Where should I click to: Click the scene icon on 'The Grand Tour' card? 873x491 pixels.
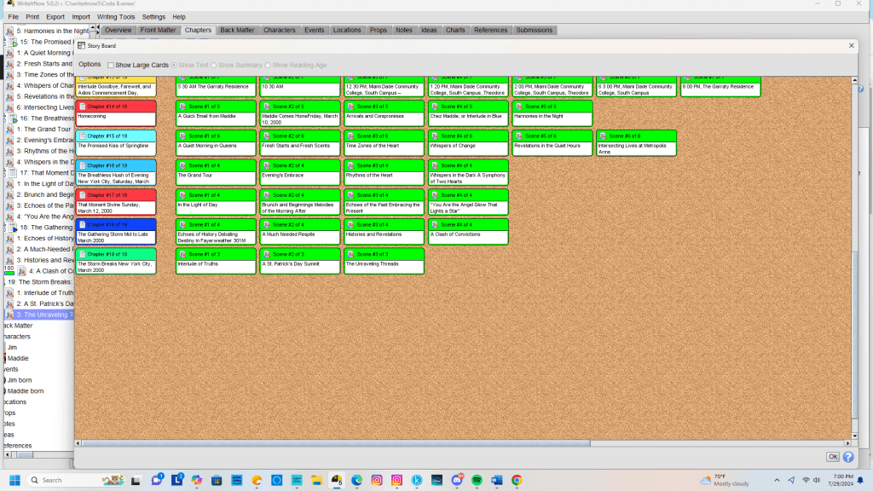tap(182, 165)
